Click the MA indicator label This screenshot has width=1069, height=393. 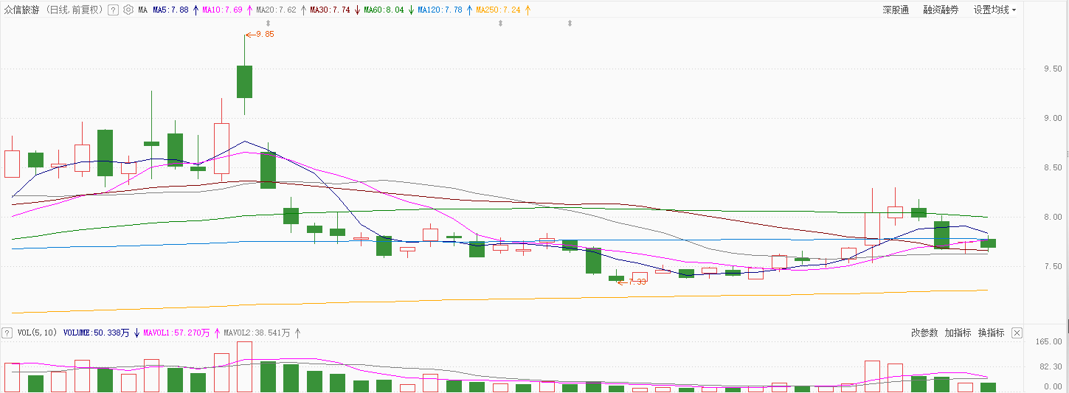[143, 10]
